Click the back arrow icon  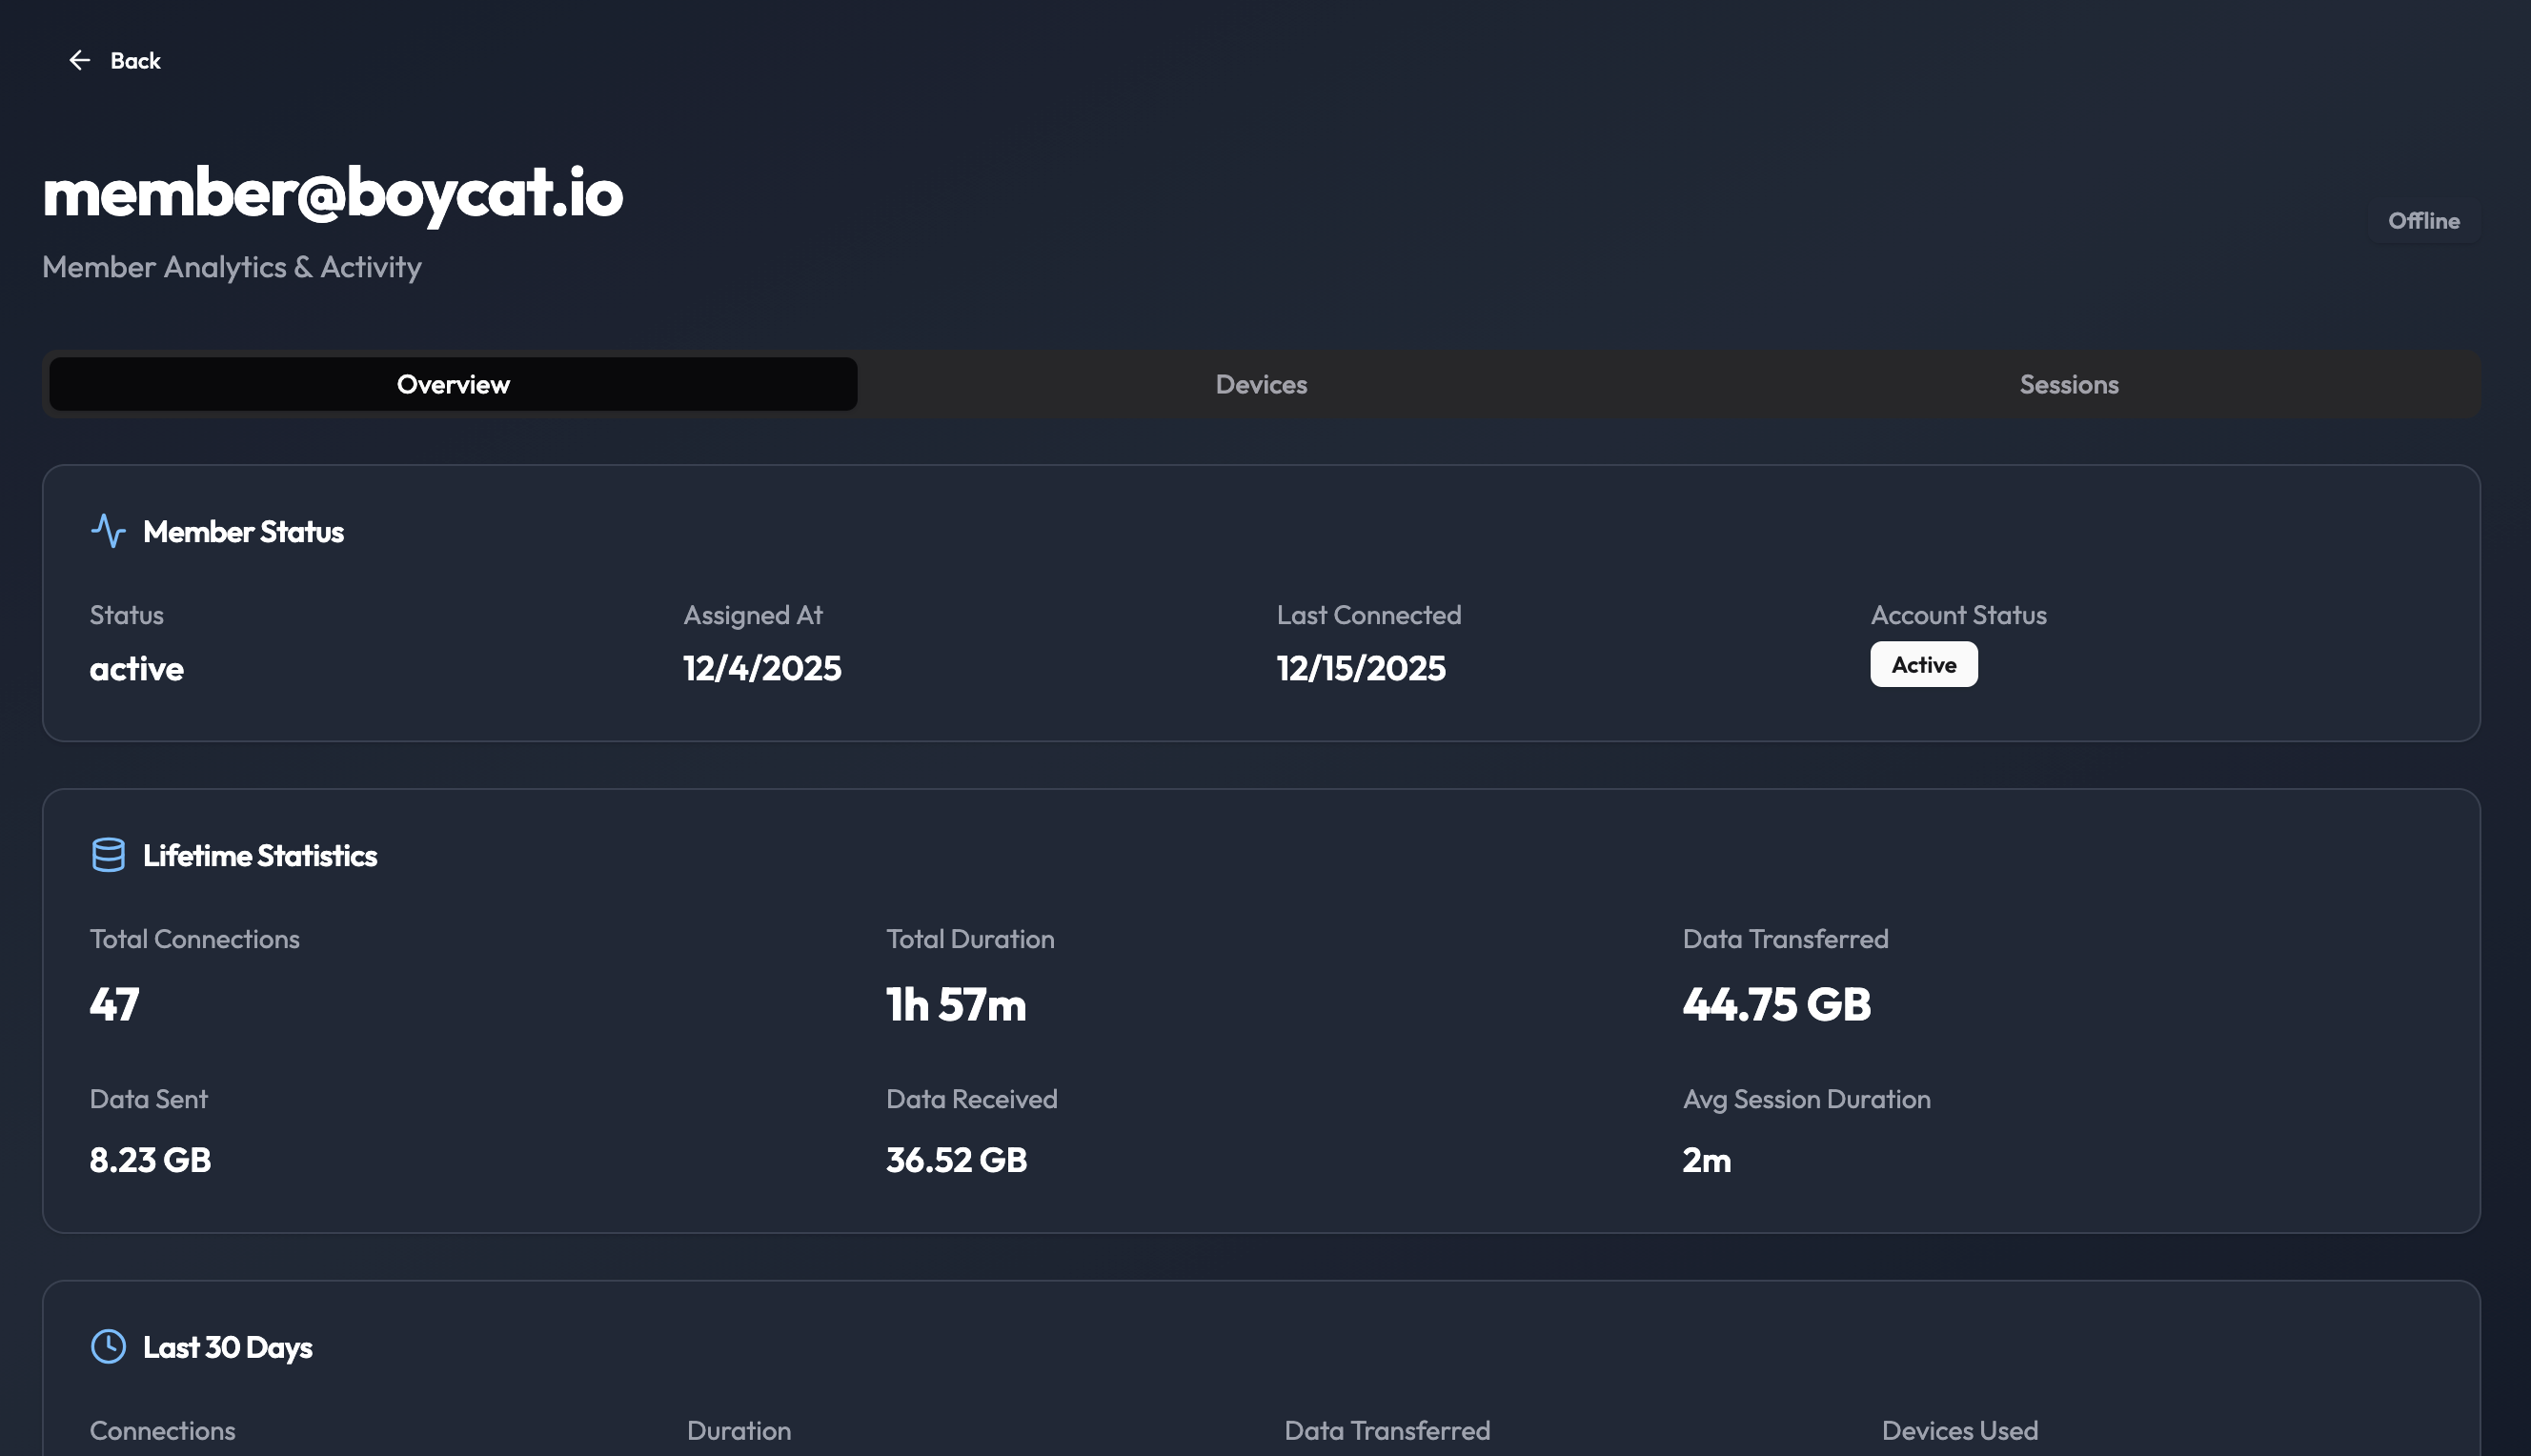click(x=79, y=61)
